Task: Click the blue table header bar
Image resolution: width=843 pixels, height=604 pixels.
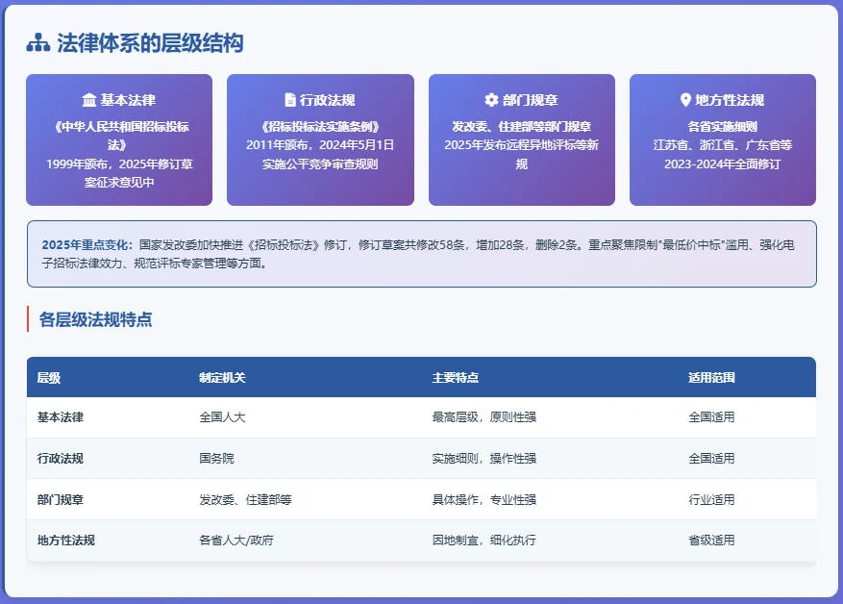Action: click(421, 377)
